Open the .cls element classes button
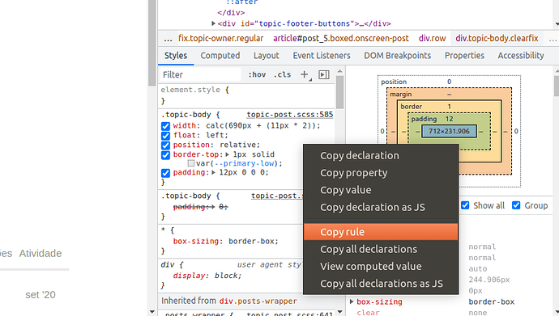The height and width of the screenshot is (316, 559). 283,74
